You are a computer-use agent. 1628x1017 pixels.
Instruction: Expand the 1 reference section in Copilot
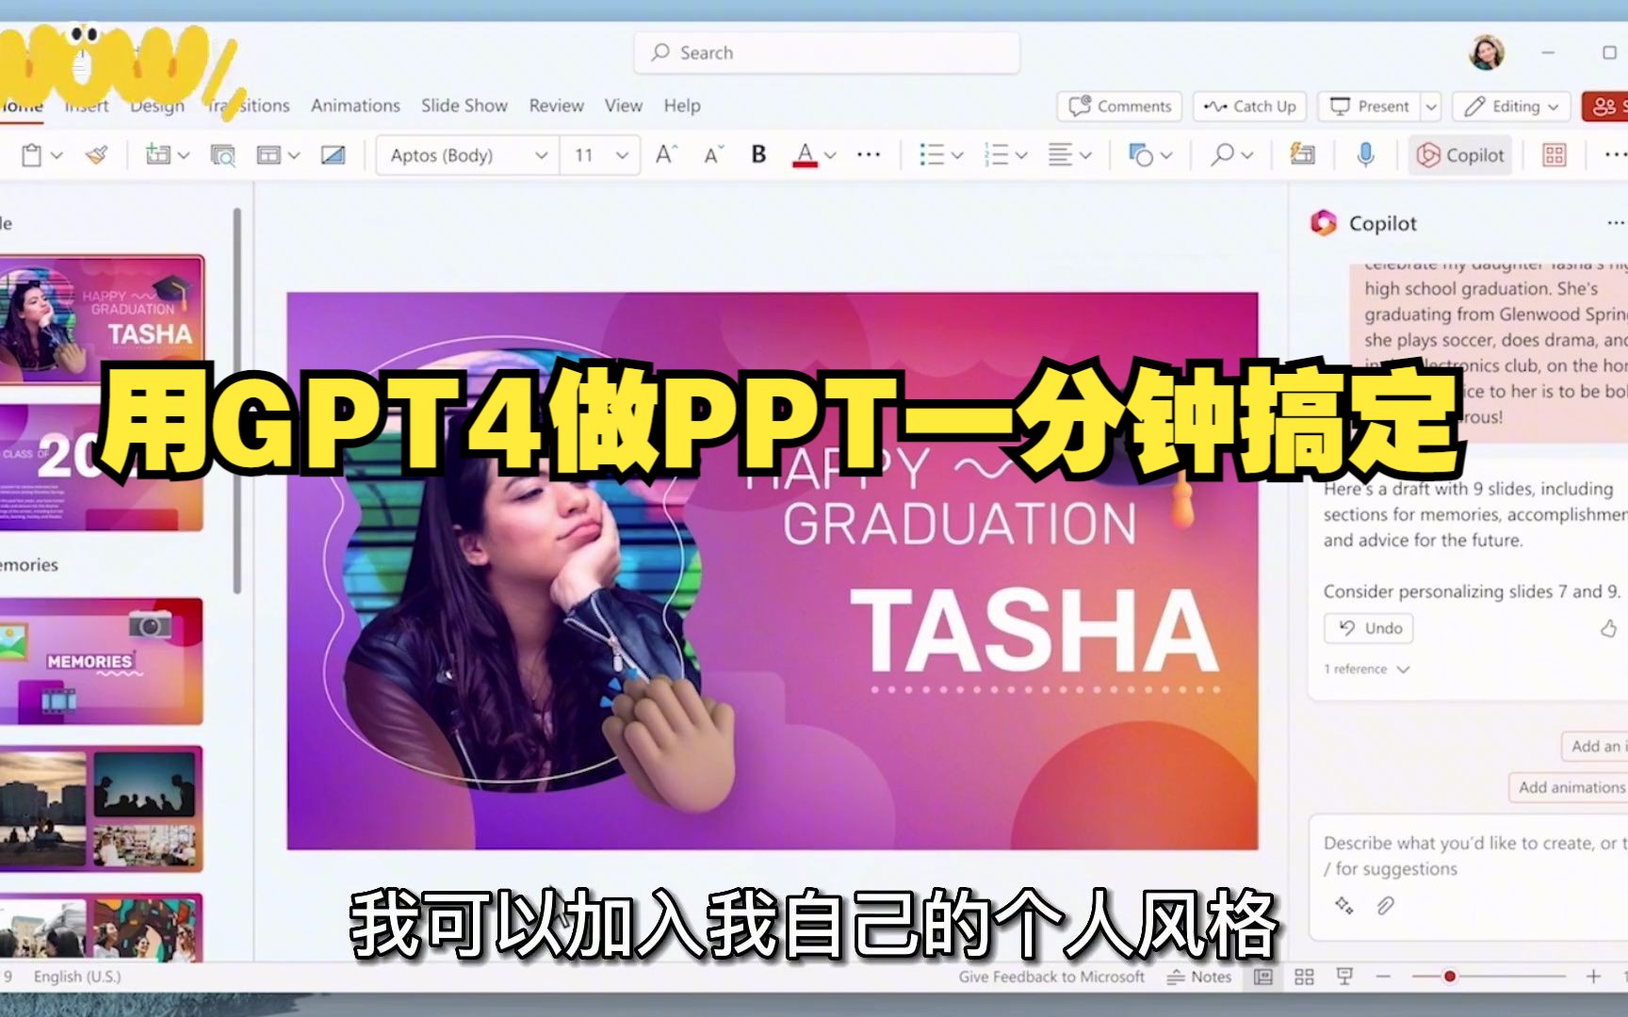point(1366,669)
